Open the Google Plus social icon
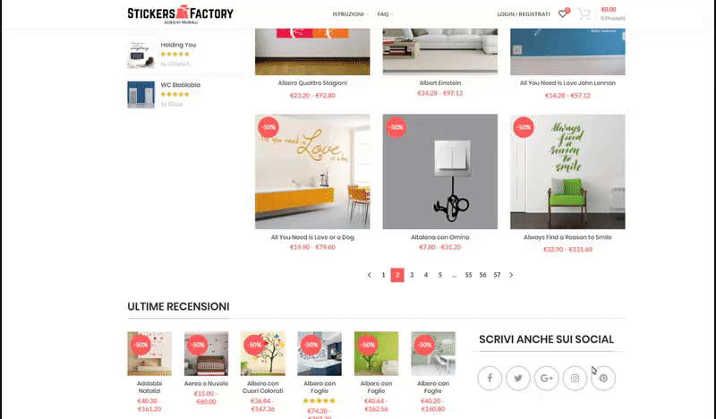 547,379
